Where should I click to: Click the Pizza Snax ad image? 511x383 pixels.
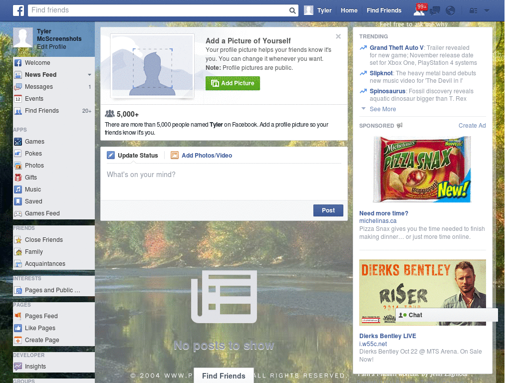[422, 170]
